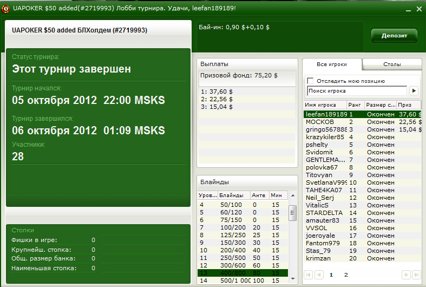This screenshot has width=426, height=287.
Task: Click blinds list scroll-up arrow
Action: (293, 195)
